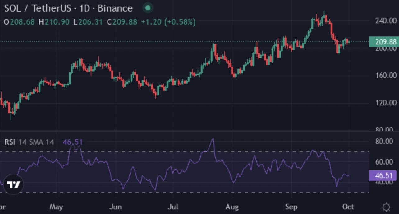Click the Aug label on time axis
This screenshot has width=399, height=214.
[232, 207]
